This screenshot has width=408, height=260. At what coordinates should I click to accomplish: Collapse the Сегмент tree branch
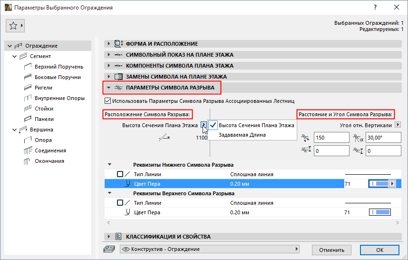click(x=15, y=56)
